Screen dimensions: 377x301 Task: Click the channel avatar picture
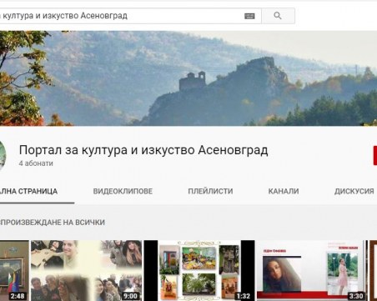3,154
